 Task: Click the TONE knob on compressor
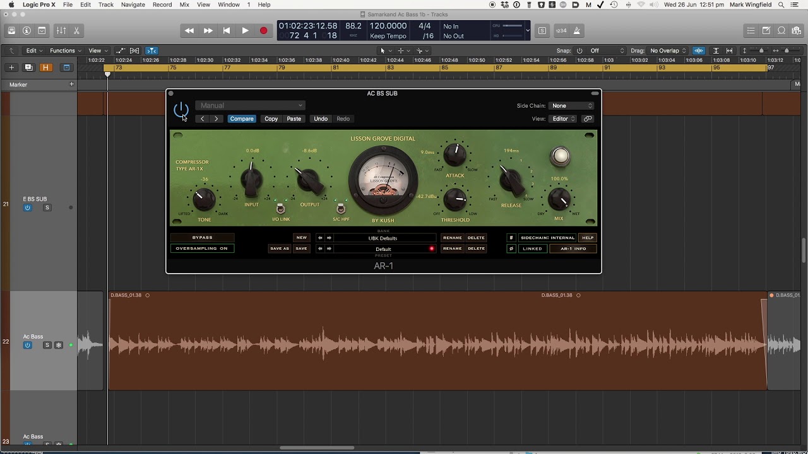(x=204, y=199)
